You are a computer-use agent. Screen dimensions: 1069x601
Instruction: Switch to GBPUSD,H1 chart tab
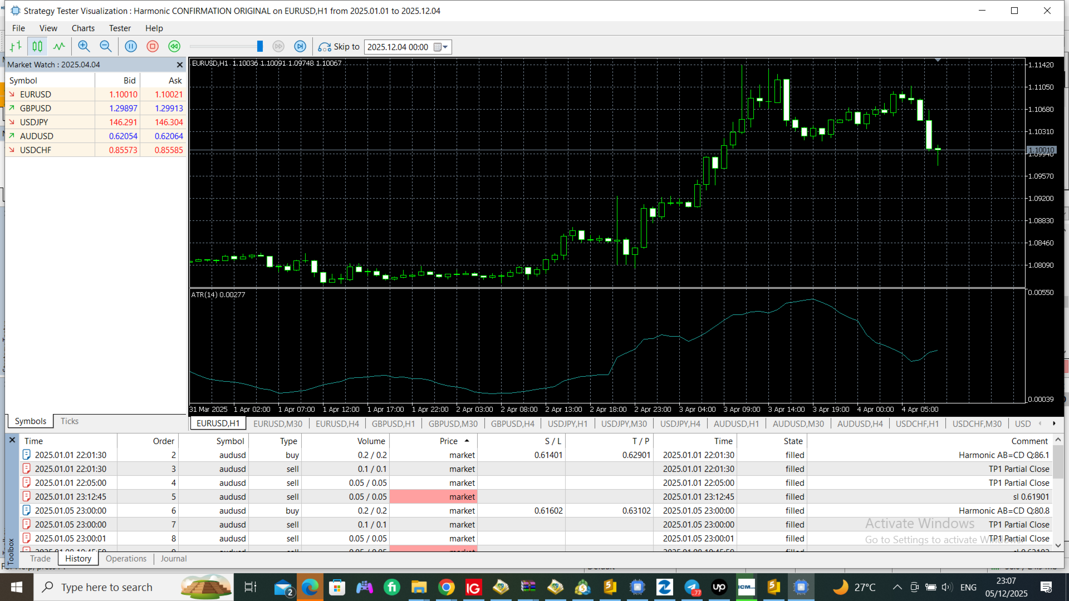pos(393,423)
